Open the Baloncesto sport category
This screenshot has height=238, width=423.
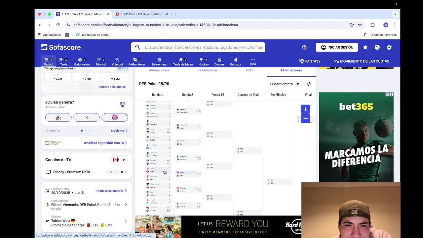(x=82, y=62)
